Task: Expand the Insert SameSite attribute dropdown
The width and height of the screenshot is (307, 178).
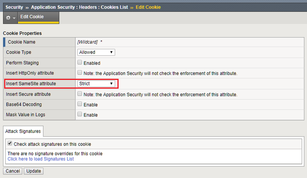Action: pyautogui.click(x=96, y=84)
